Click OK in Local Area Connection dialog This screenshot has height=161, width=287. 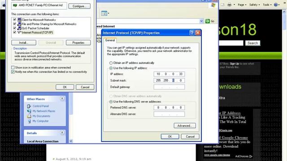[x=65, y=87]
